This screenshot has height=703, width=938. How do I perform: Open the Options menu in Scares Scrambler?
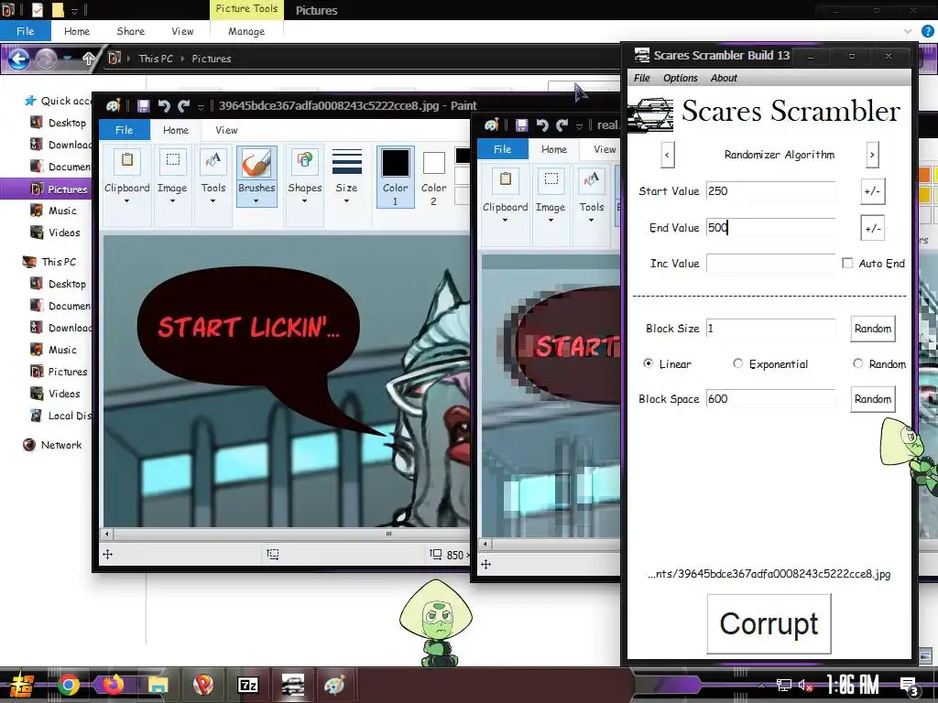click(x=681, y=78)
